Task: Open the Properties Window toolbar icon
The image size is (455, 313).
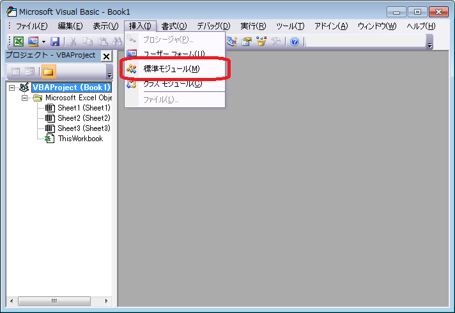Action: [x=247, y=42]
